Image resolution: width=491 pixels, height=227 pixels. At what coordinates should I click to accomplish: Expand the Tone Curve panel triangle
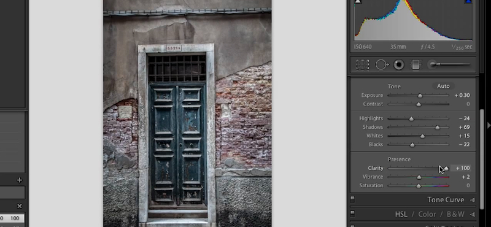pyautogui.click(x=473, y=200)
